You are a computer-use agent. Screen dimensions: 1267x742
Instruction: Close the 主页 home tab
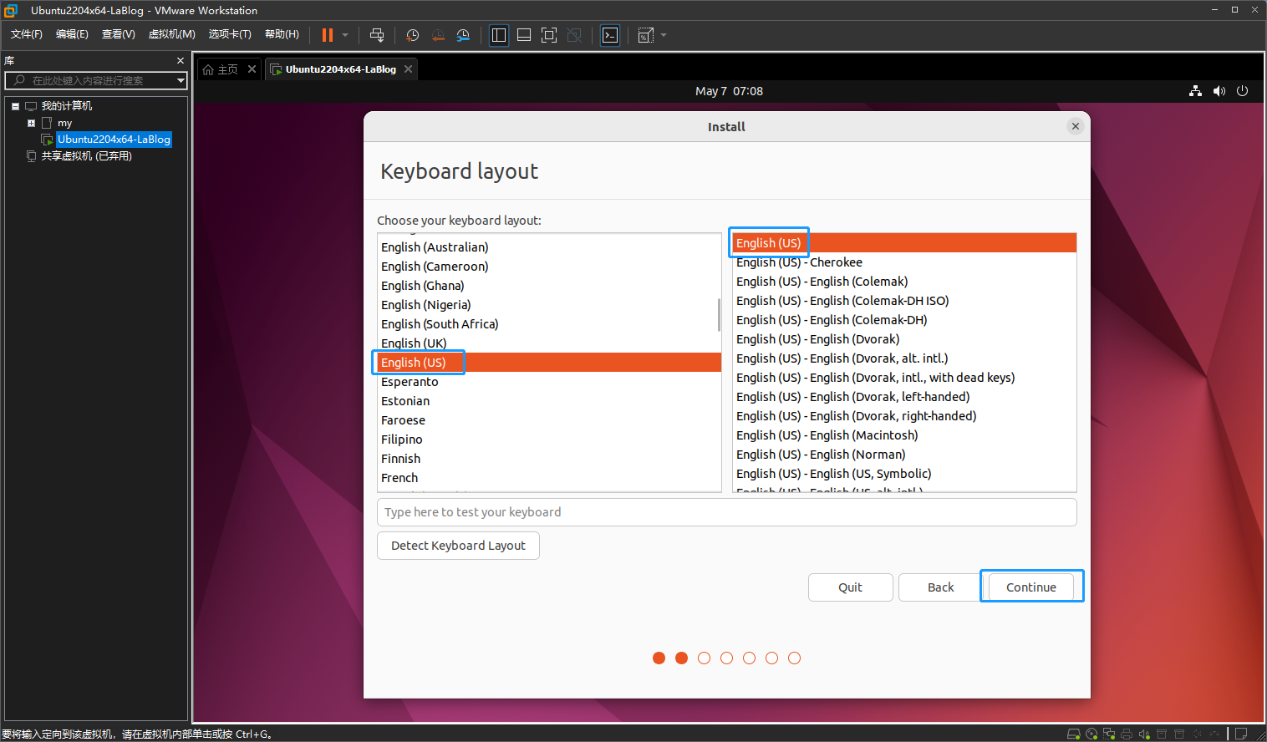click(x=252, y=69)
